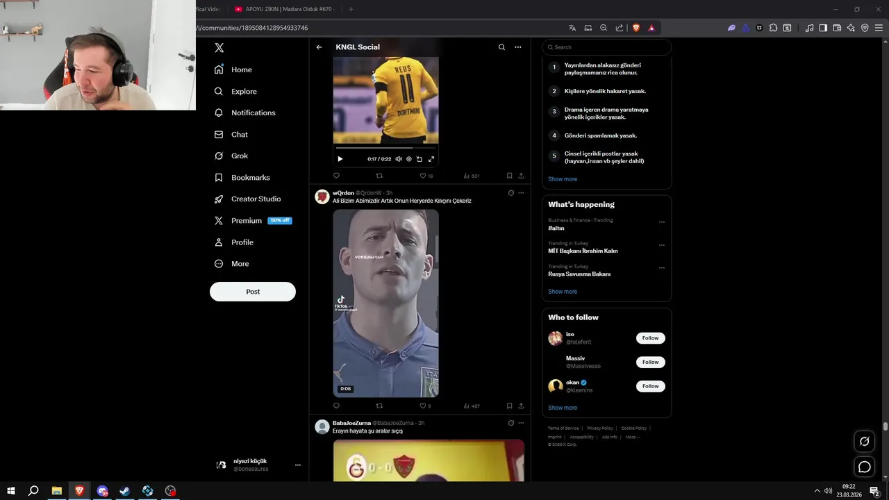Like wQrdon's post with 9 likes
Viewport: 889px width, 500px height.
pyautogui.click(x=425, y=406)
